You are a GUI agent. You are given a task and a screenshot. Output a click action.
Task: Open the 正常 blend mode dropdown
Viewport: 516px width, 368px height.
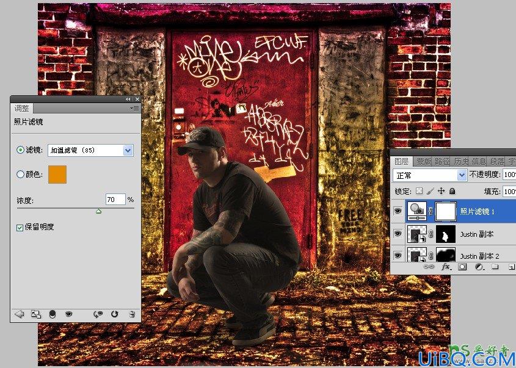tap(429, 175)
